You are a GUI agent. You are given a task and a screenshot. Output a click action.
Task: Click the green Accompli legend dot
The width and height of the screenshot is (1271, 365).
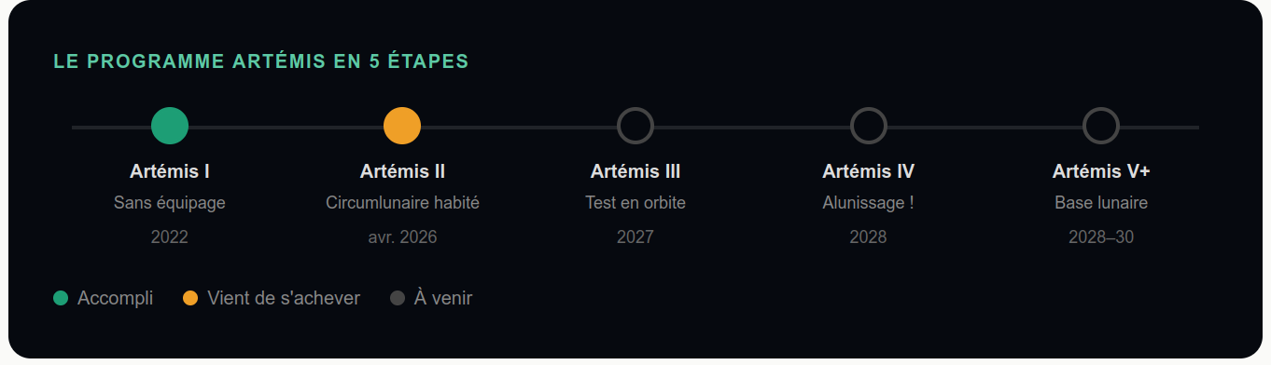(61, 298)
